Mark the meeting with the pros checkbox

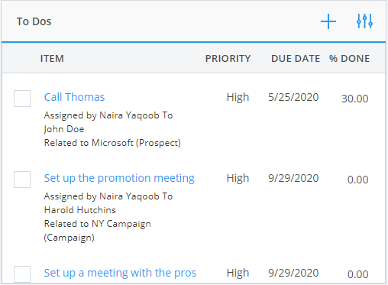pyautogui.click(x=22, y=274)
